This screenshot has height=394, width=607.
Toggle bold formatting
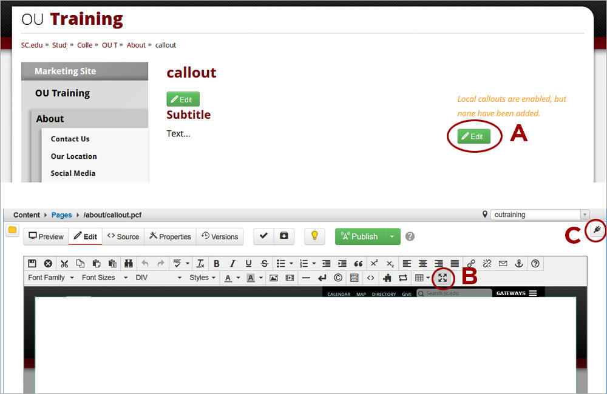click(x=216, y=263)
